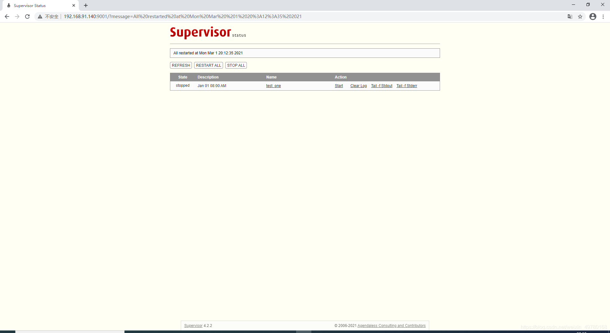Screen dimensions: 610x333
Task: Click the STOP ALL button
Action: pyautogui.click(x=236, y=65)
